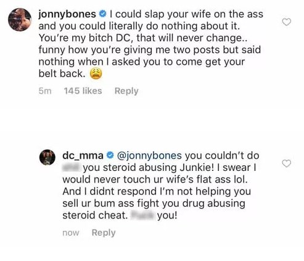Click the blurred word before 'you steroid abusing'
304x261 pixels.
point(72,168)
